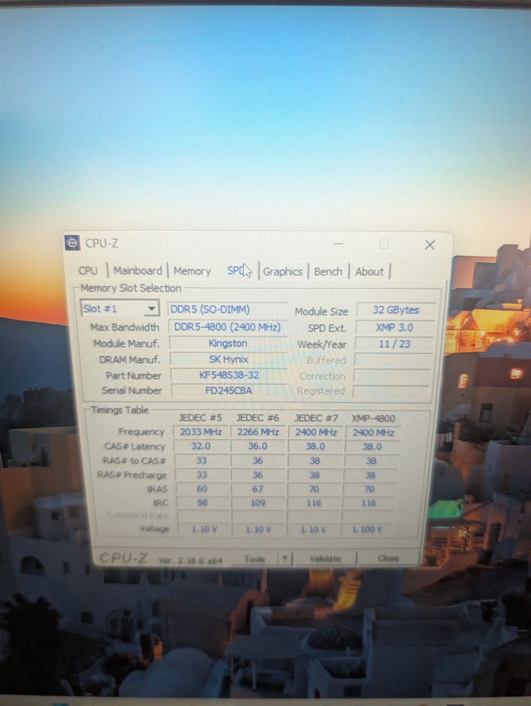
Task: Click the XMP-4800 2400 MHz frequency cell
Action: tap(373, 432)
